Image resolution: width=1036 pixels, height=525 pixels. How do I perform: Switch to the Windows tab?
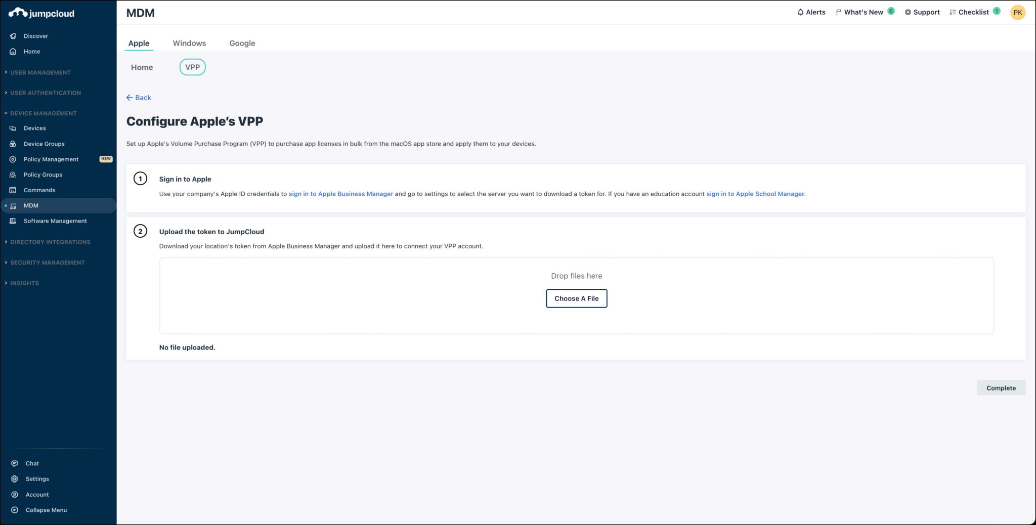click(189, 43)
